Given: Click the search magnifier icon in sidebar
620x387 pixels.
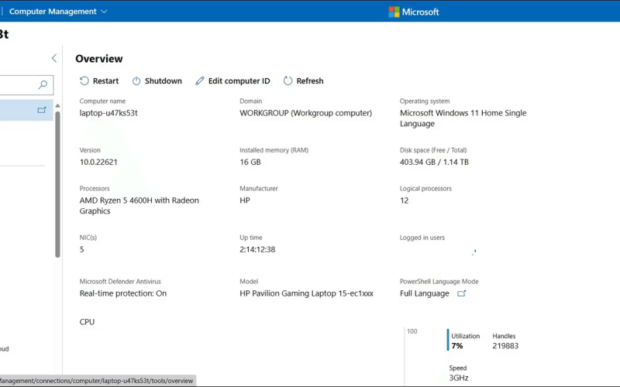Looking at the screenshot, I should coord(43,84).
